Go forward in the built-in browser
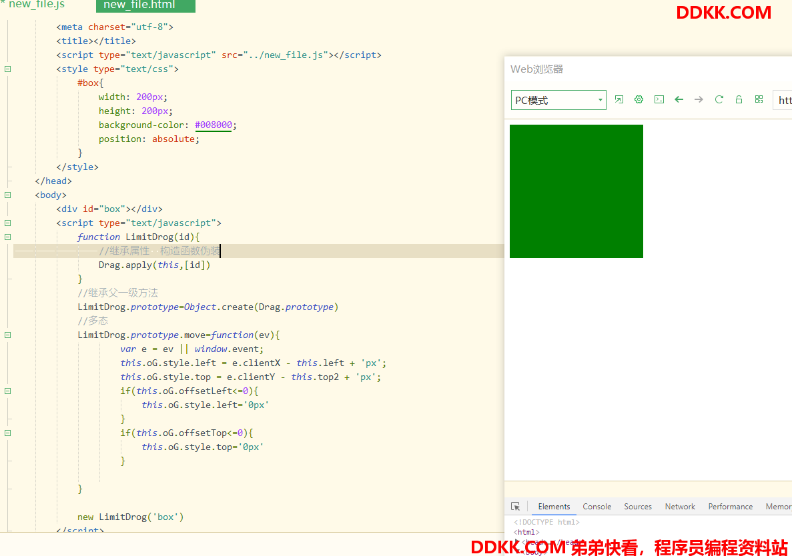792x556 pixels. [699, 99]
